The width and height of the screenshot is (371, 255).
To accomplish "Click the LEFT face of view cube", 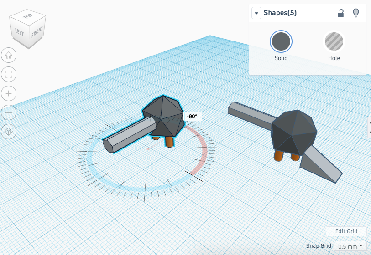I will (x=19, y=32).
